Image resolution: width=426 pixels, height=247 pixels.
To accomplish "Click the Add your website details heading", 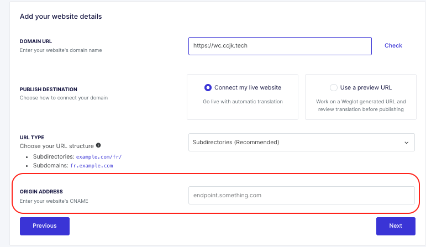I will (x=61, y=17).
